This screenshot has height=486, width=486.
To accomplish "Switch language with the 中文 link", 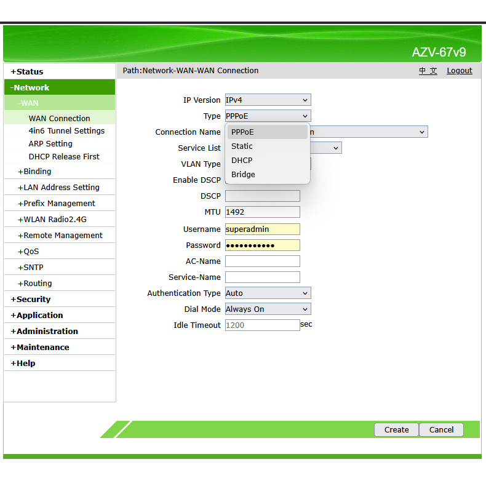I will click(428, 71).
